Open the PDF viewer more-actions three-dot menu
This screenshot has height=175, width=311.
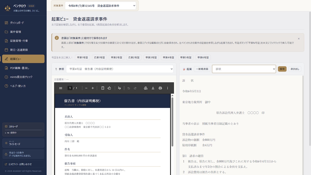[x=167, y=88]
